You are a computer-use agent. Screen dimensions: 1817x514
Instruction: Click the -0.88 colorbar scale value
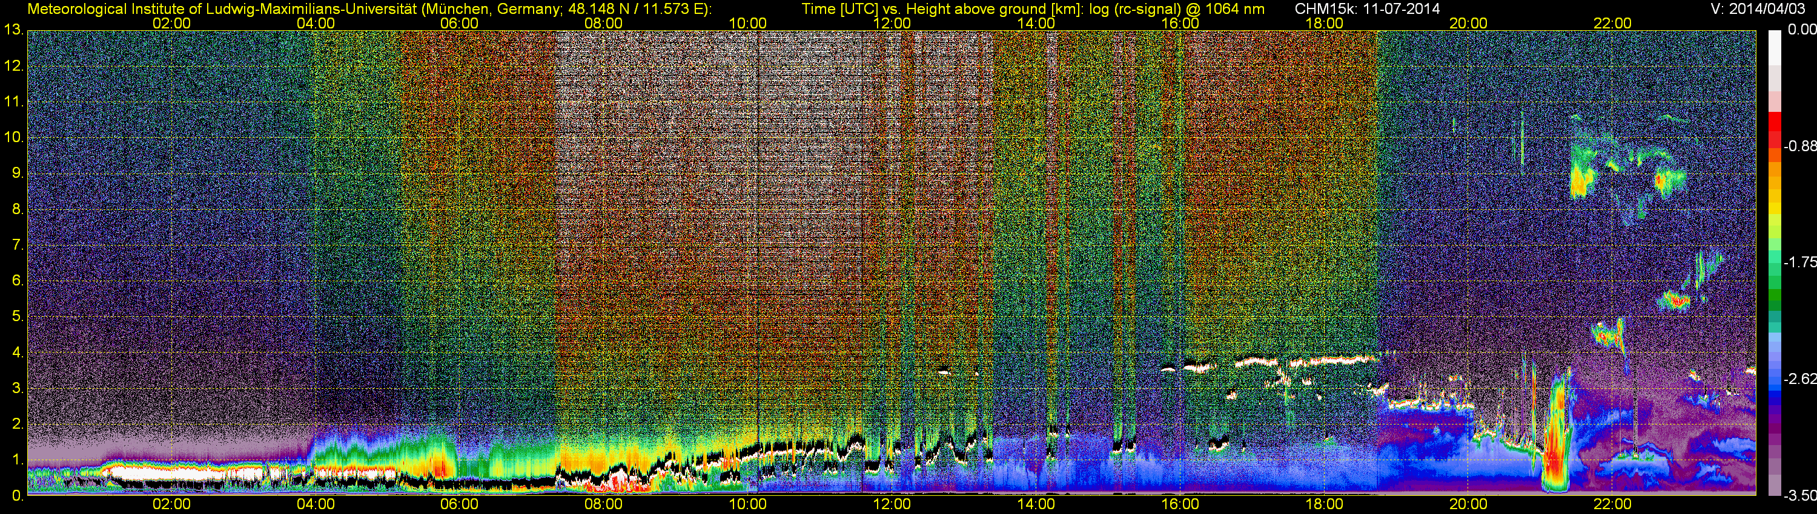1800,146
